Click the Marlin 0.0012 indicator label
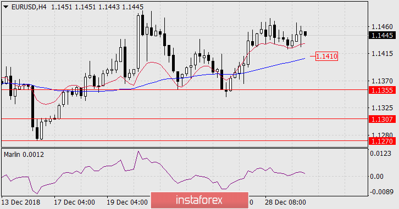The height and width of the screenshot is (209, 399). tap(24, 154)
